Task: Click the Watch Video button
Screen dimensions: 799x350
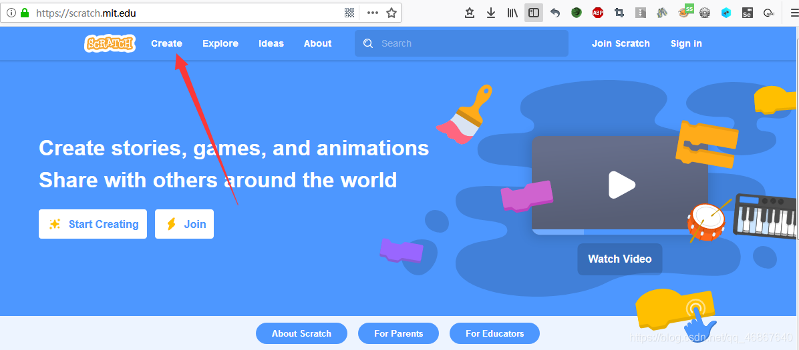Action: click(x=620, y=259)
